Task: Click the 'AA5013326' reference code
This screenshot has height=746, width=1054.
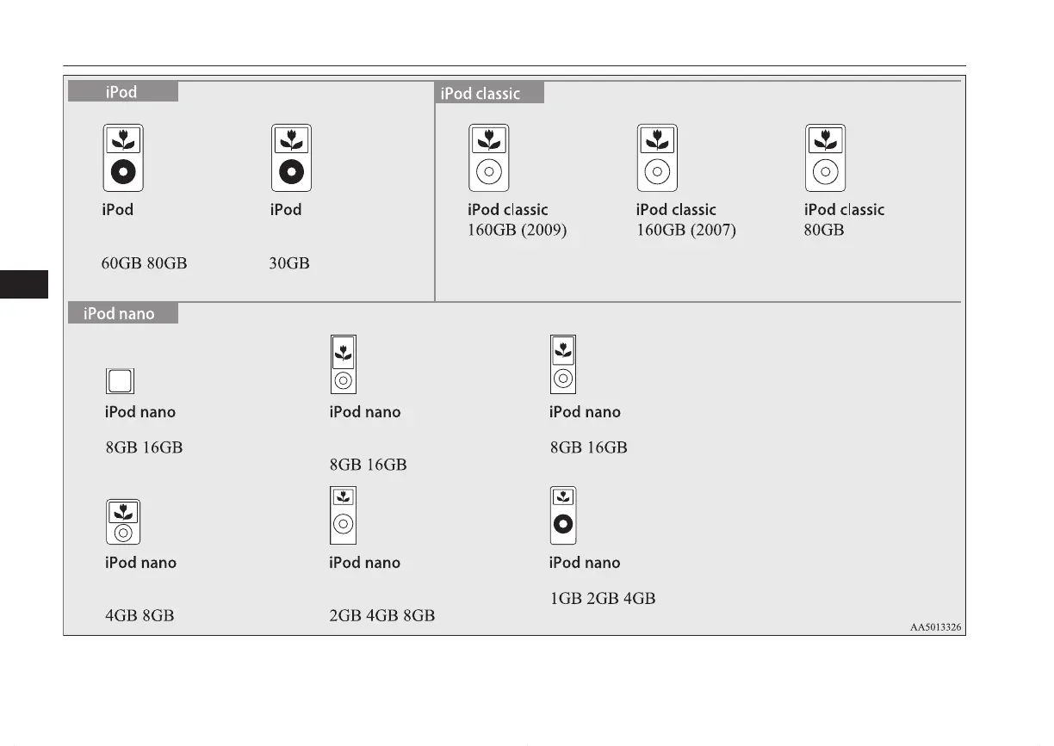Action: (936, 627)
